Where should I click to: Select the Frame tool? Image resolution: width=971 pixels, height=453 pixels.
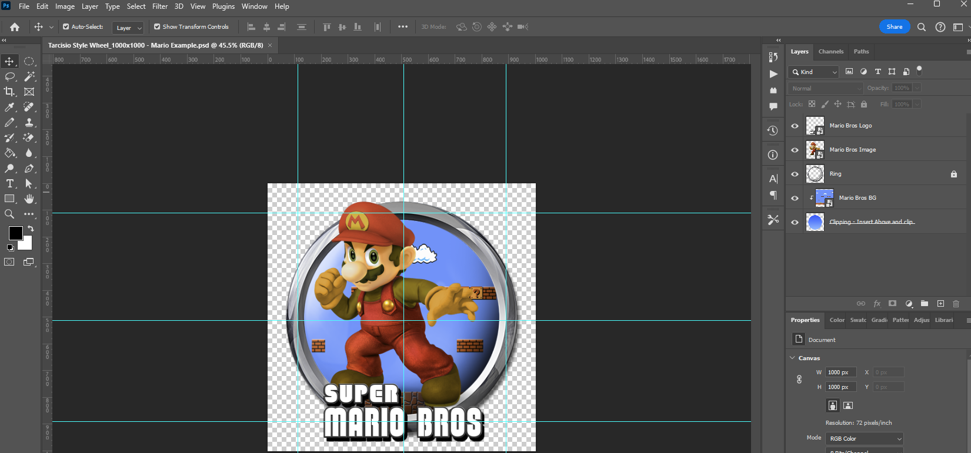(29, 92)
